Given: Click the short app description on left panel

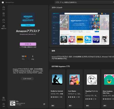Looking at the screenshot, I should point(28,71).
